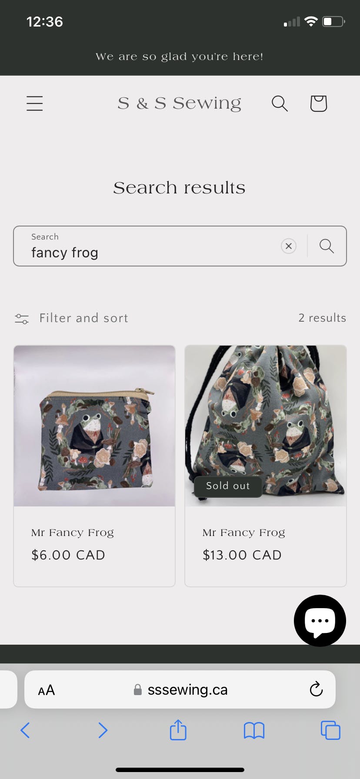Open the S & S Sewing homepage
360x779 pixels.
(x=179, y=103)
